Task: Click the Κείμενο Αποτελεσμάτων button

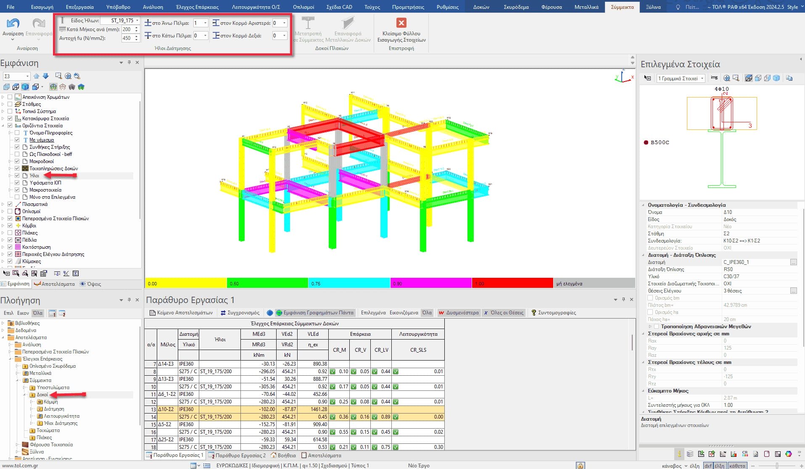Action: tap(181, 313)
